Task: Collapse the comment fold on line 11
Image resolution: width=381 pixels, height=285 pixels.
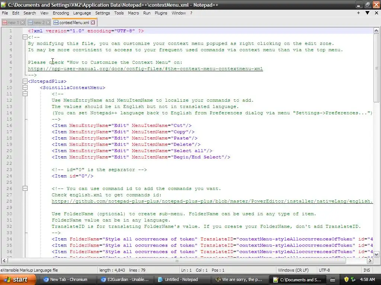Action: [x=25, y=94]
